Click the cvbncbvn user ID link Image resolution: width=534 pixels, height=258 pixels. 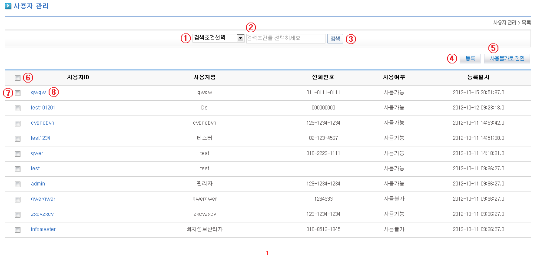42,123
